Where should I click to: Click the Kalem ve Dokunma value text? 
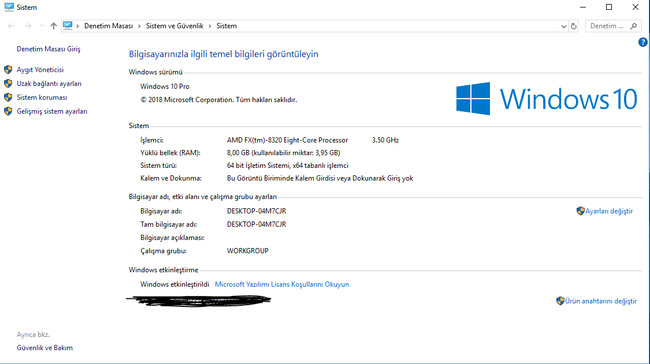(320, 178)
